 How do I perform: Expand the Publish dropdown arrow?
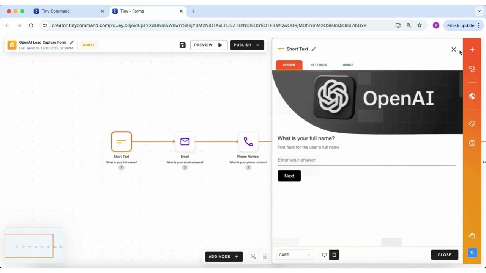coord(258,45)
